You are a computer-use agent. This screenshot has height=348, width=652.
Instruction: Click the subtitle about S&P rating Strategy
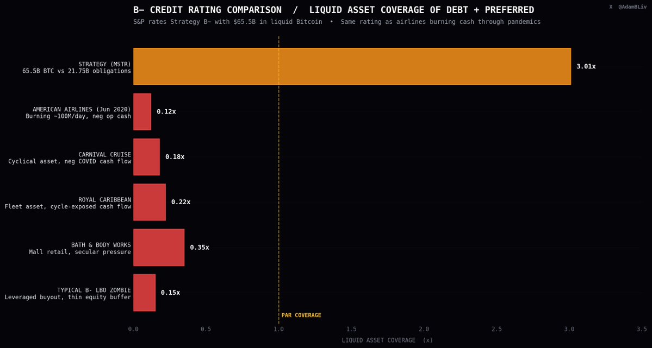click(337, 22)
